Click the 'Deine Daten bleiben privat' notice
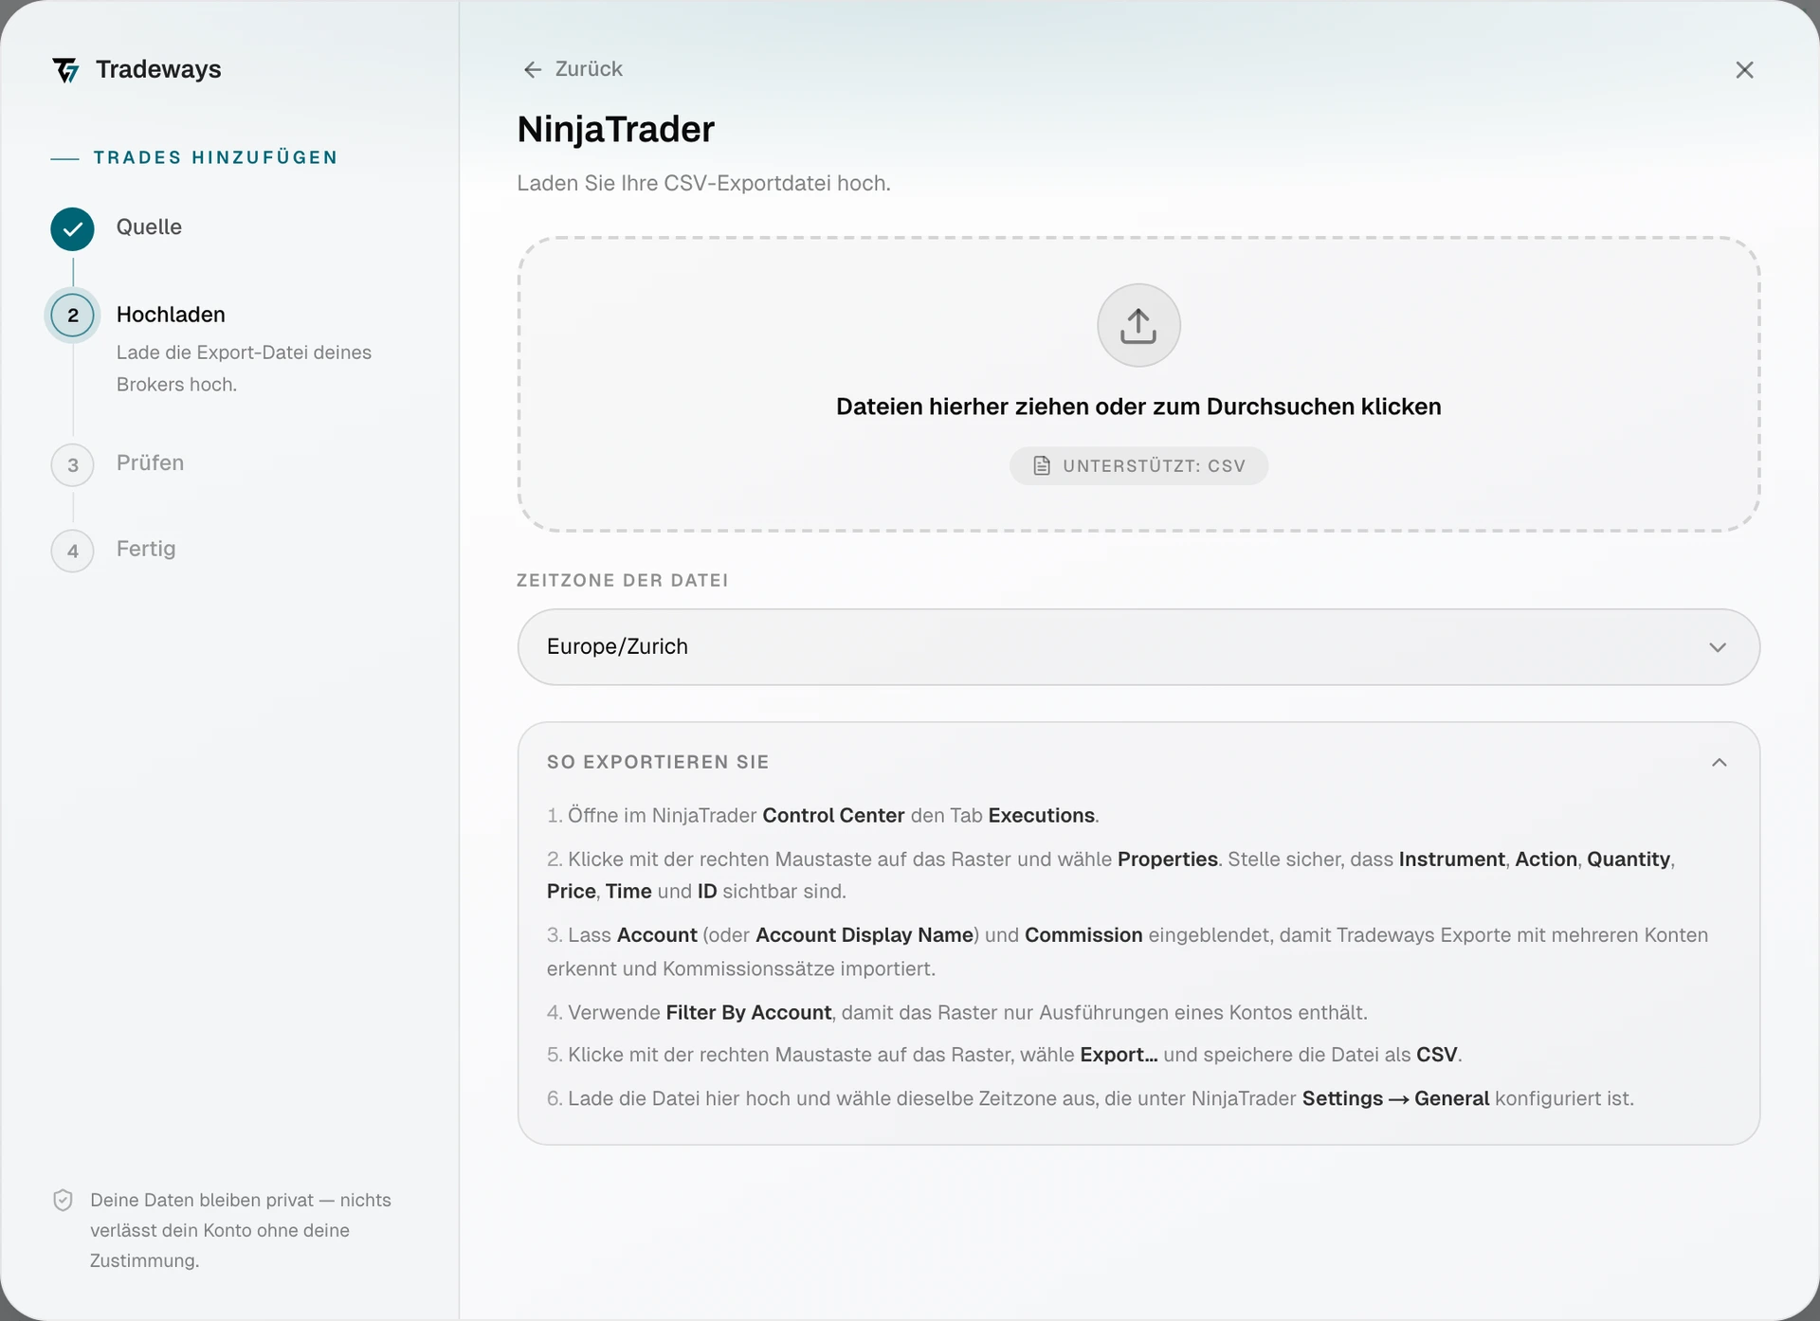Image resolution: width=1820 pixels, height=1321 pixels. [x=241, y=1231]
